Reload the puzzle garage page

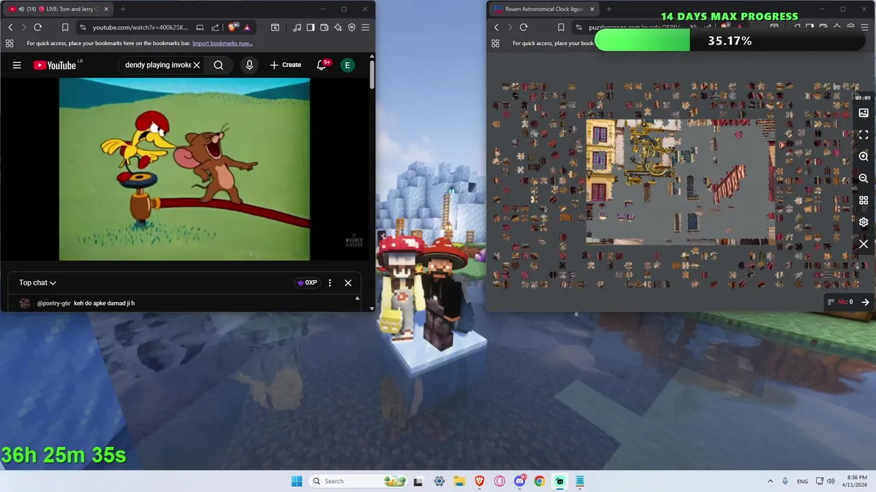[x=524, y=27]
